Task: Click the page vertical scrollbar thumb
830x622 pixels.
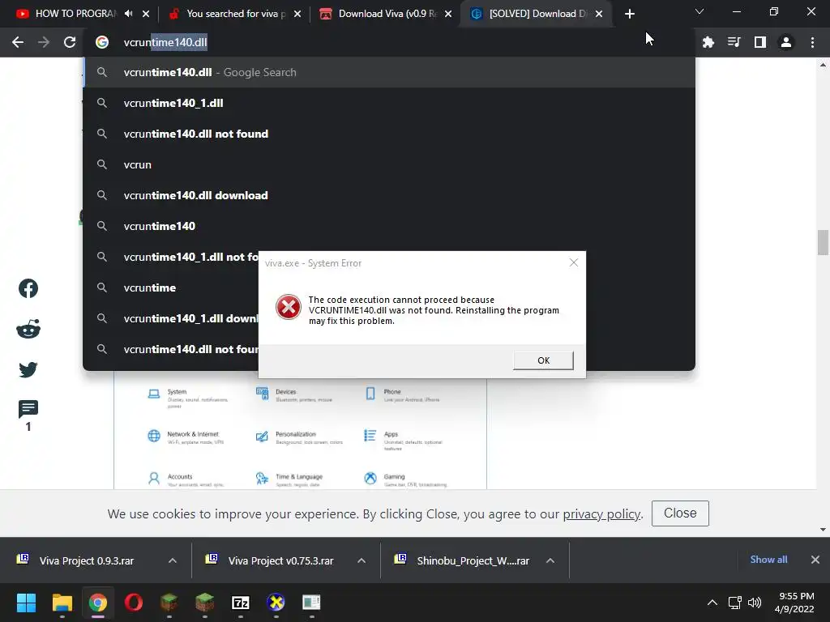Action: coord(823,242)
